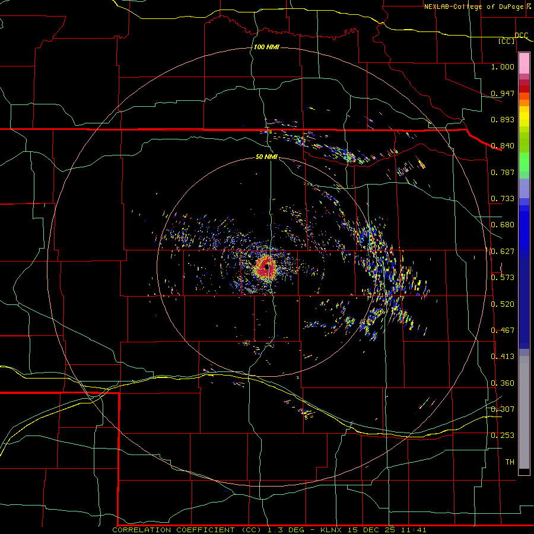Click the [CC] units label above the color bar
This screenshot has width=534, height=534.
pos(507,41)
